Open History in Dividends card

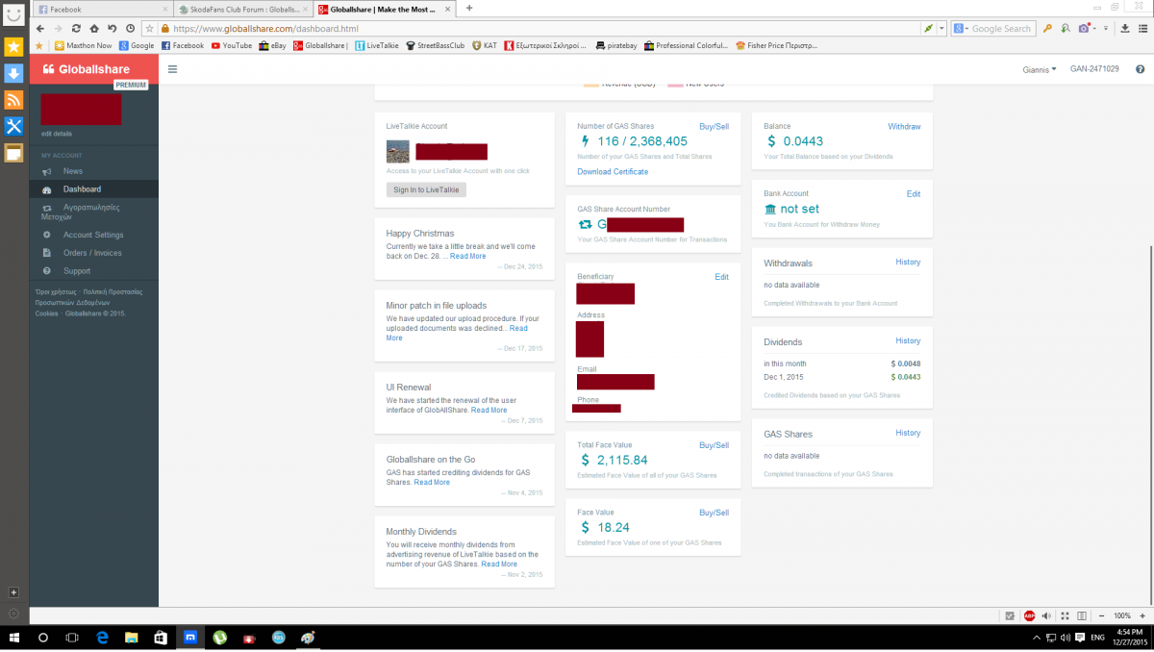click(908, 341)
